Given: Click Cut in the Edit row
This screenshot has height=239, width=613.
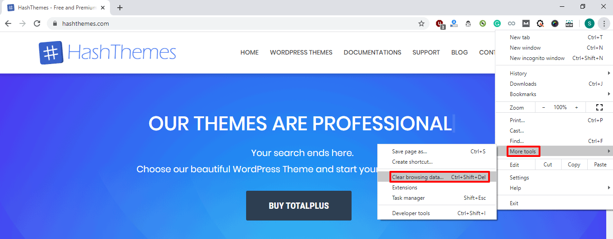Looking at the screenshot, I should pos(548,165).
